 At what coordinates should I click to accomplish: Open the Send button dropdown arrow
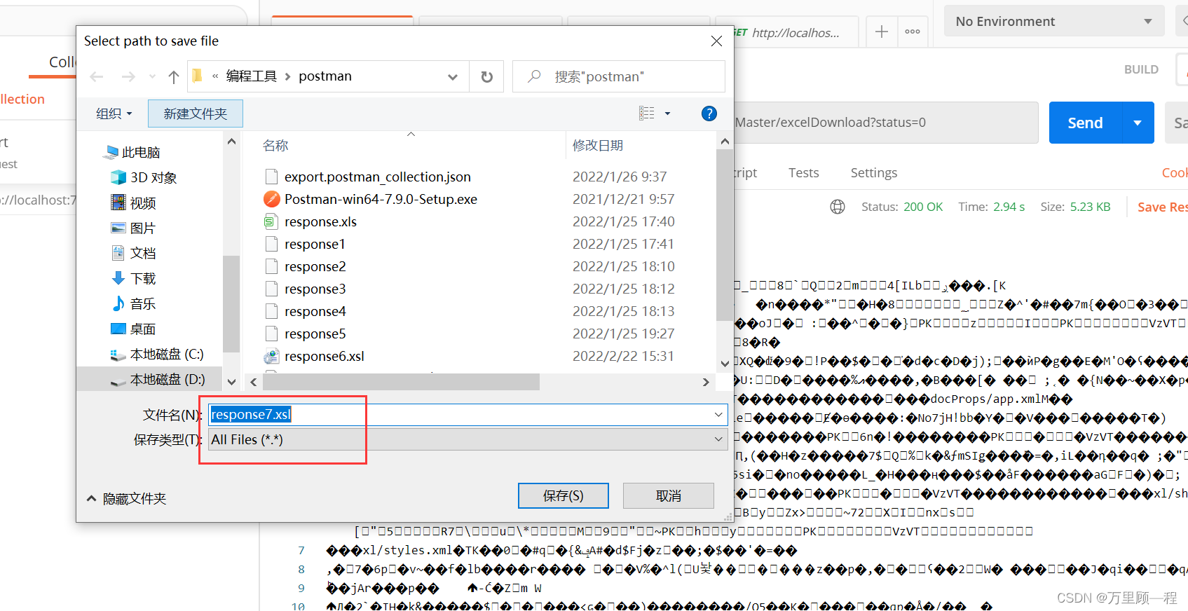(1138, 123)
